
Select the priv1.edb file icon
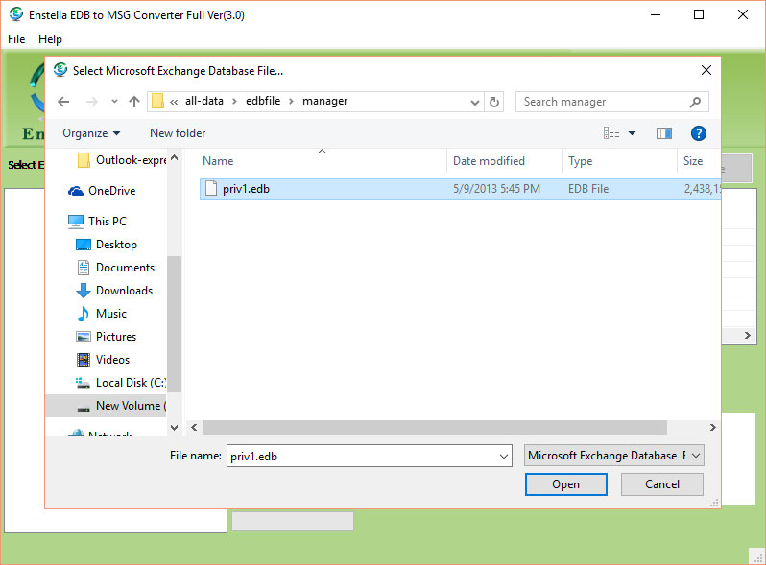coord(210,189)
